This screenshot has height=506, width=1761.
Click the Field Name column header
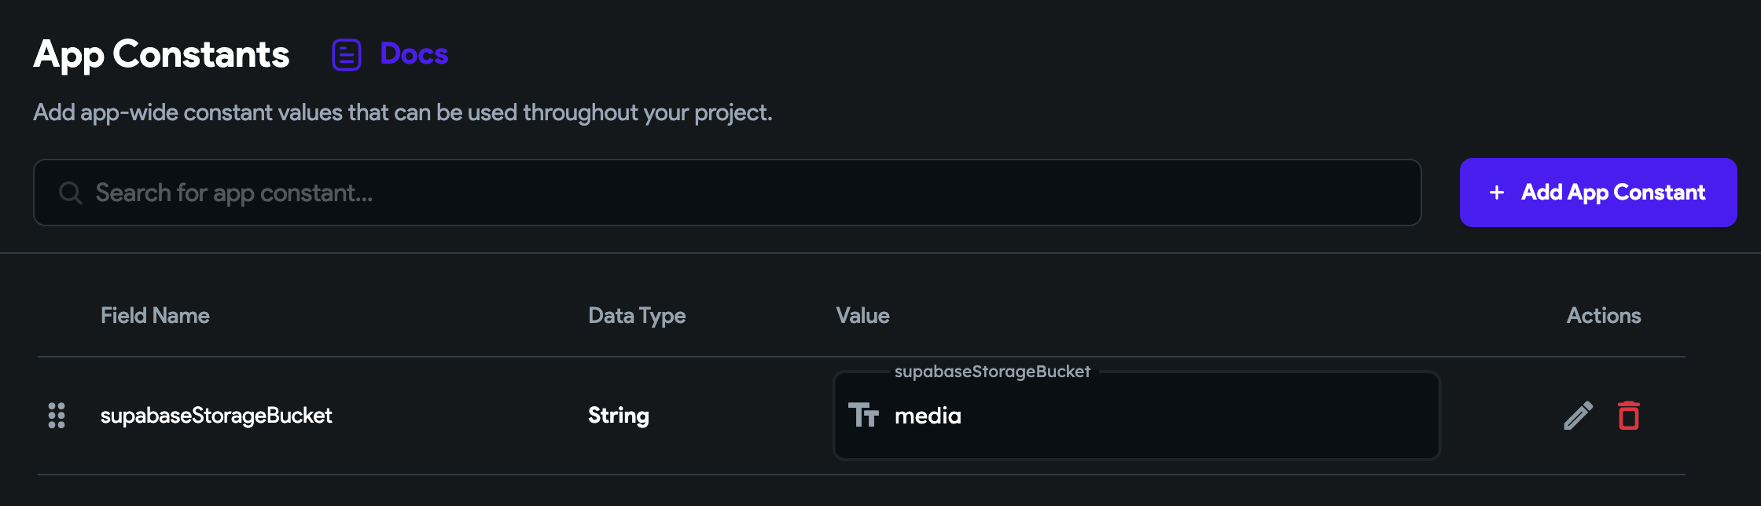[x=155, y=316]
